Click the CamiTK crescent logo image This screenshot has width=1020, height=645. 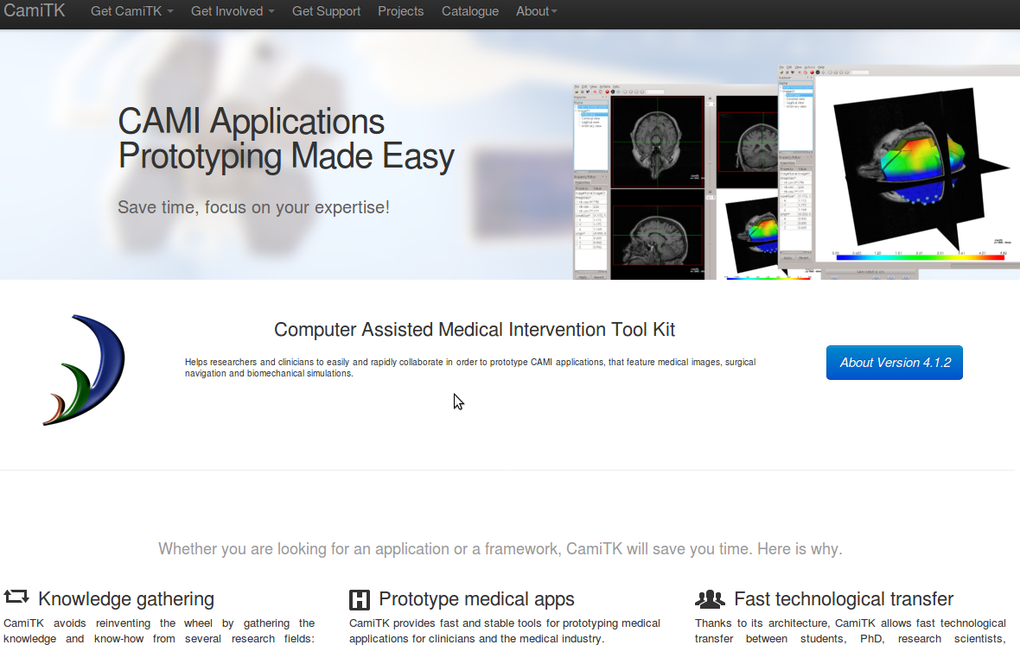[x=84, y=370]
